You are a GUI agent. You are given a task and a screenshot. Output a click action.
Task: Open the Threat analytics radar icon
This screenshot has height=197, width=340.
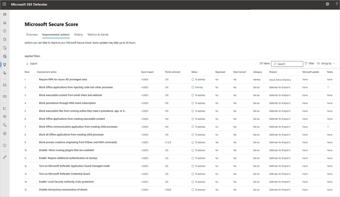[4, 56]
